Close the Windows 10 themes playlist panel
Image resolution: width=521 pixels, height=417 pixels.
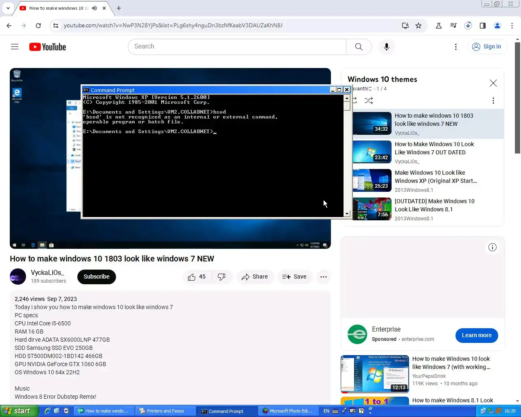[x=493, y=83]
